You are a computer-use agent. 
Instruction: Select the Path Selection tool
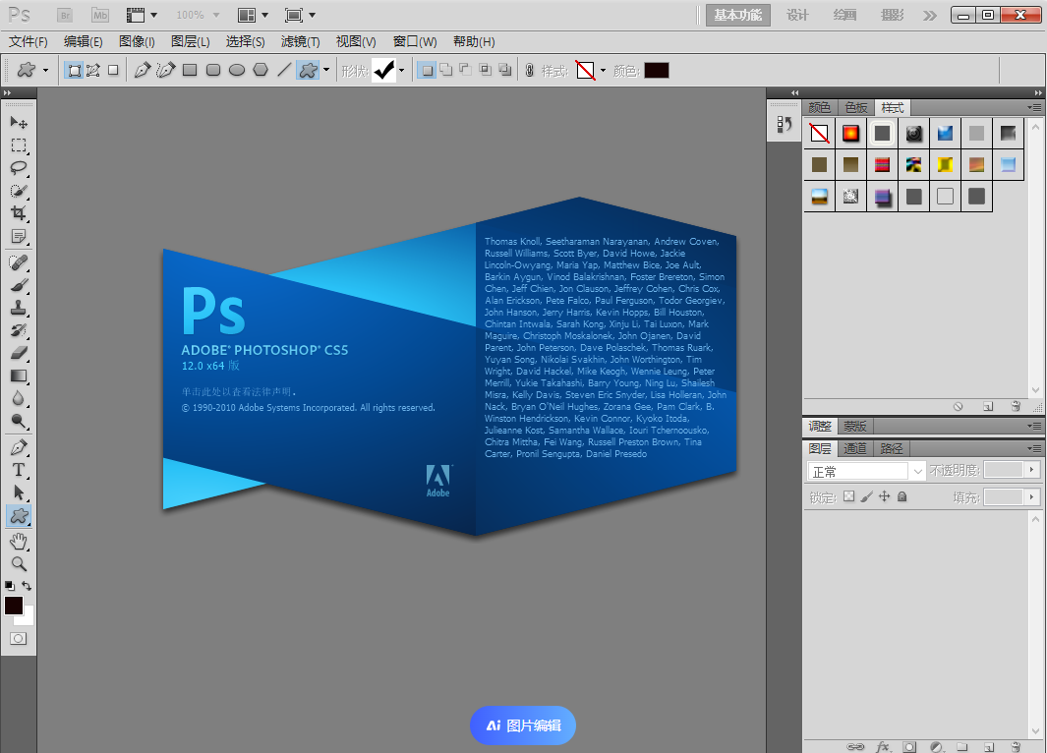point(19,492)
